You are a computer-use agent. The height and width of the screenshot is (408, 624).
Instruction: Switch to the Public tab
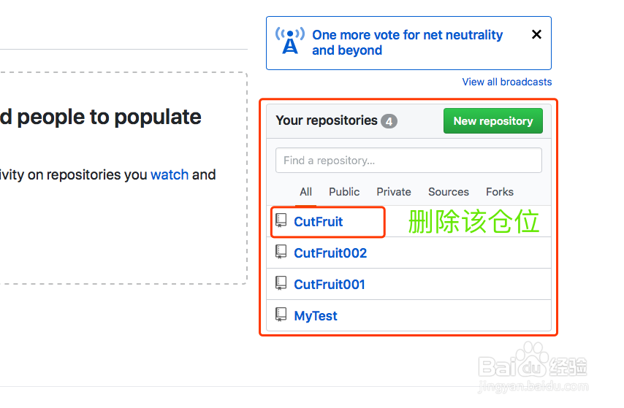pyautogui.click(x=344, y=192)
